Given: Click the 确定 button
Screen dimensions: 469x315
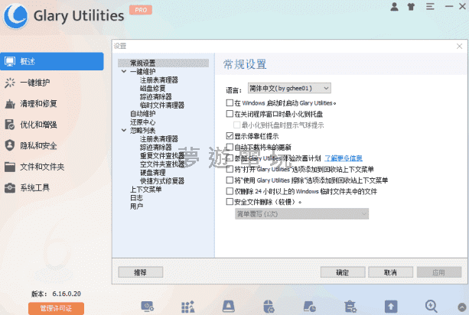Looking at the screenshot, I should click(344, 271).
